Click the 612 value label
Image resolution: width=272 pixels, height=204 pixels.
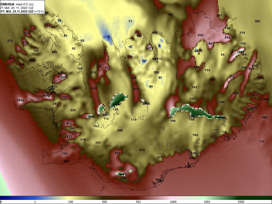94,88
